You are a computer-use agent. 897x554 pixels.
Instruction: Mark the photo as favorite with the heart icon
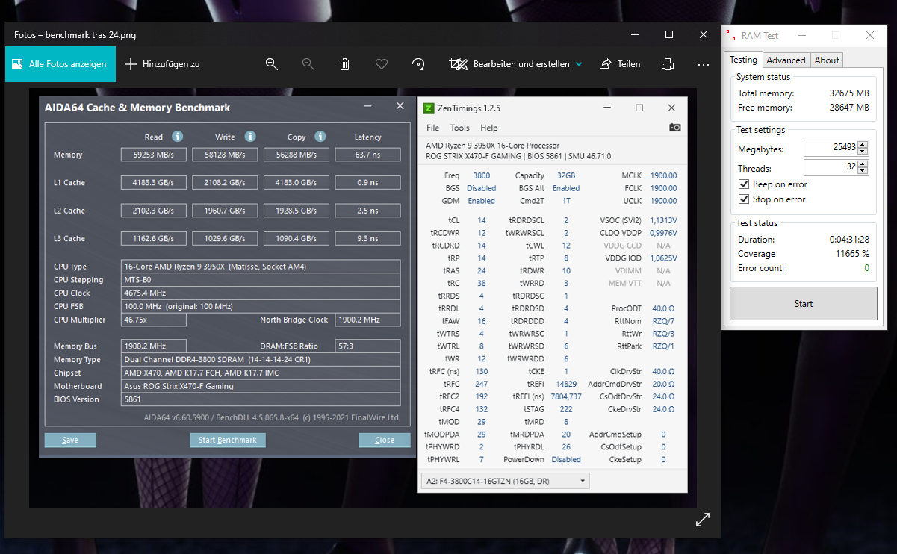382,64
